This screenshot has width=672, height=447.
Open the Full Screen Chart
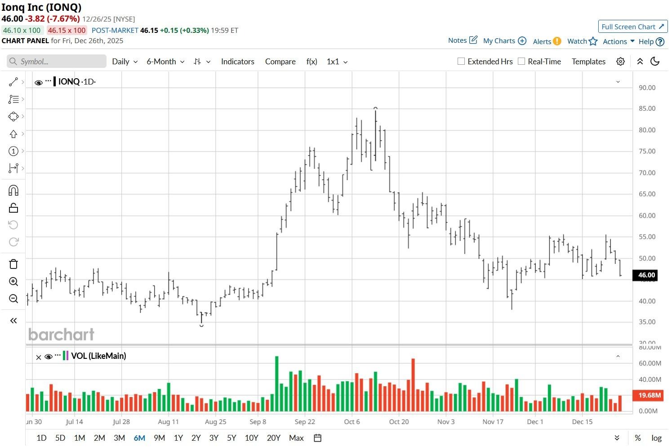tap(633, 27)
